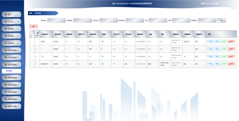Screen dimensions: 239x121
Task: Click the briefcase icon of 项目申请管理
Action: [6, 65]
